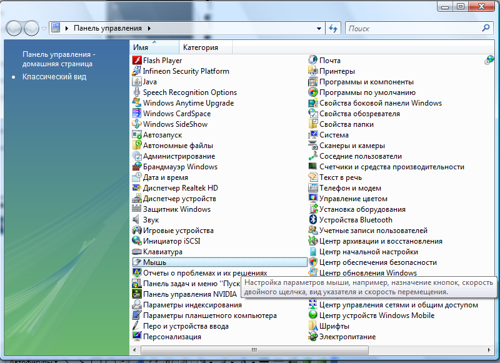Click the Принтеры printer icon
500x363 pixels.
pos(313,71)
